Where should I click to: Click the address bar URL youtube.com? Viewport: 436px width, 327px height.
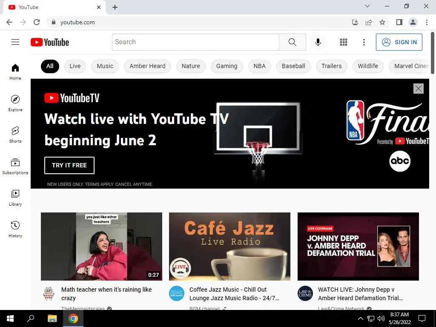(77, 22)
